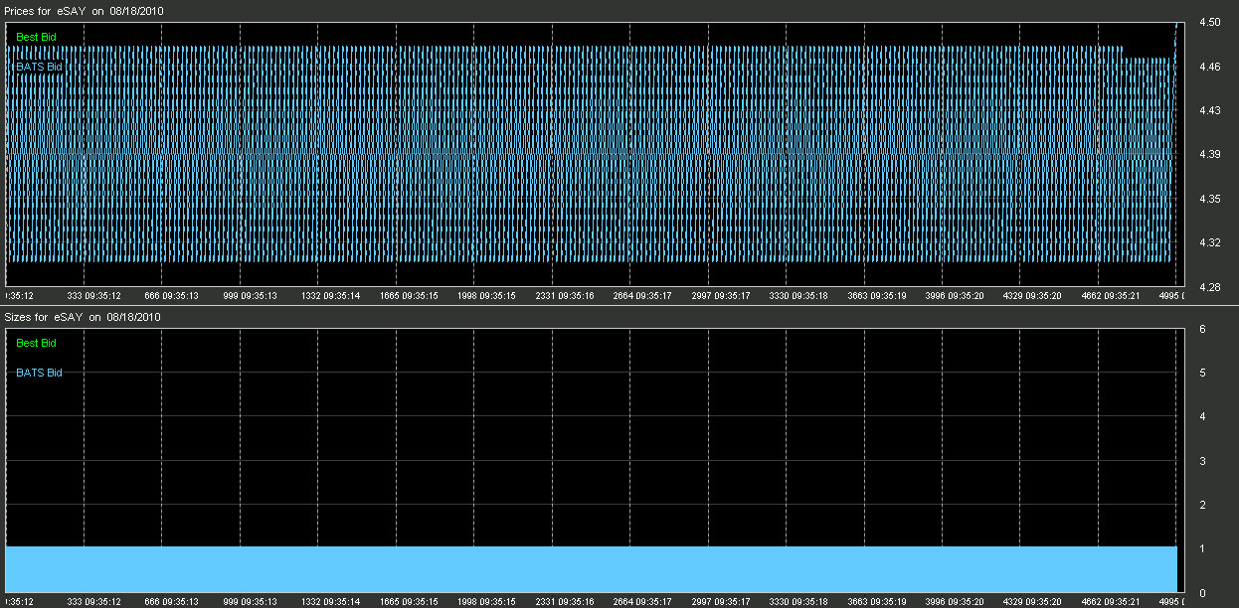The height and width of the screenshot is (608, 1239).
Task: Click '4329 09:35:20' tick under Prices chart
Action: click(x=1033, y=295)
